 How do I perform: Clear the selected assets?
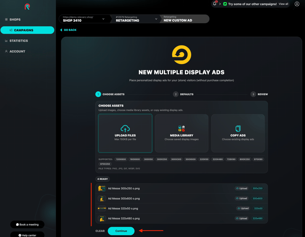pyautogui.click(x=100, y=231)
